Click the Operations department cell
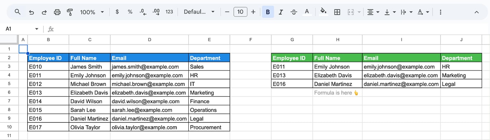 209,110
